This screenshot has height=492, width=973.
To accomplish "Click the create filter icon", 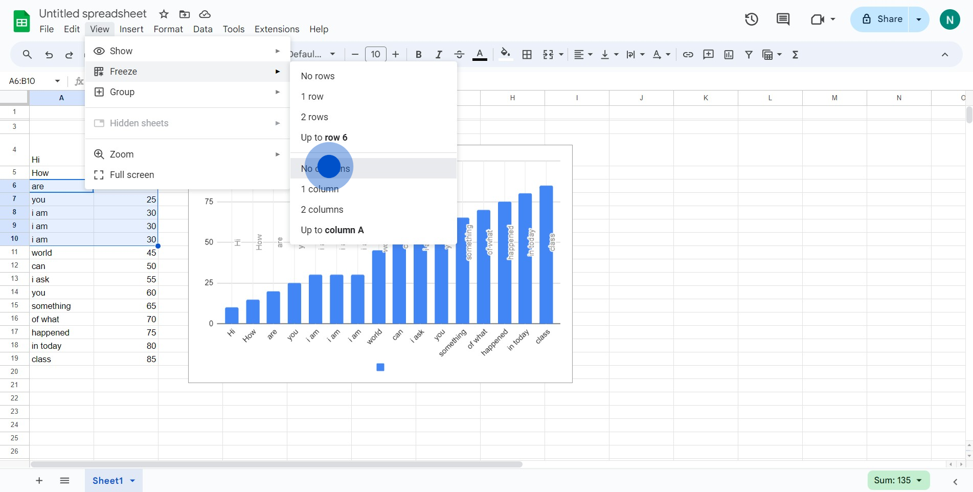I will click(x=749, y=55).
